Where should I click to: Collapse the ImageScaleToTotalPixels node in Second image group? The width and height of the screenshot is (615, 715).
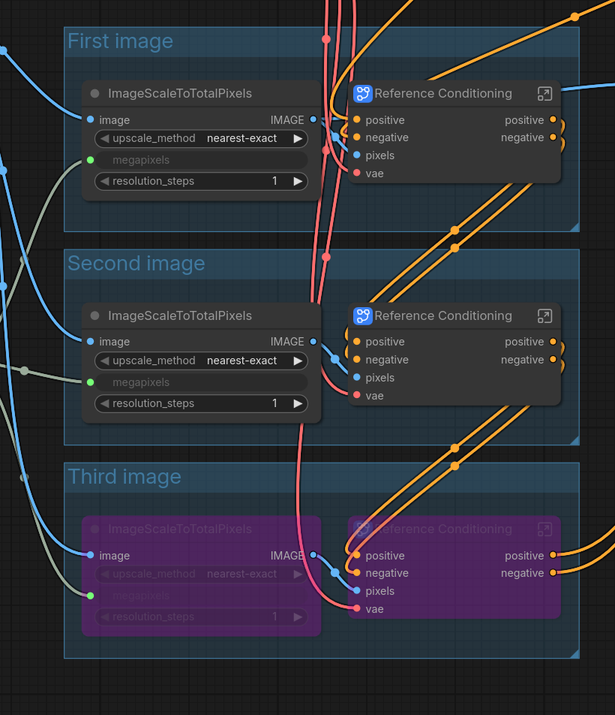click(x=94, y=315)
